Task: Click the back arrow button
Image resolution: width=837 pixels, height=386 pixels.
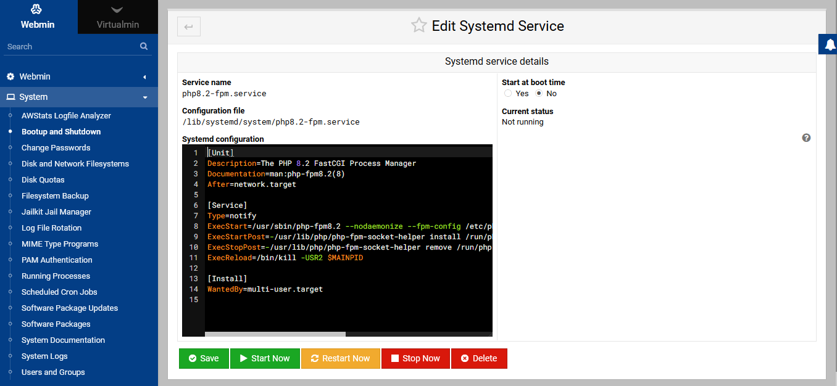Action: 189,27
